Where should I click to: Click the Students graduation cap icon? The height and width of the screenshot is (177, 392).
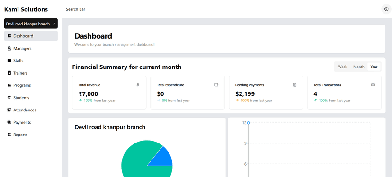9,98
